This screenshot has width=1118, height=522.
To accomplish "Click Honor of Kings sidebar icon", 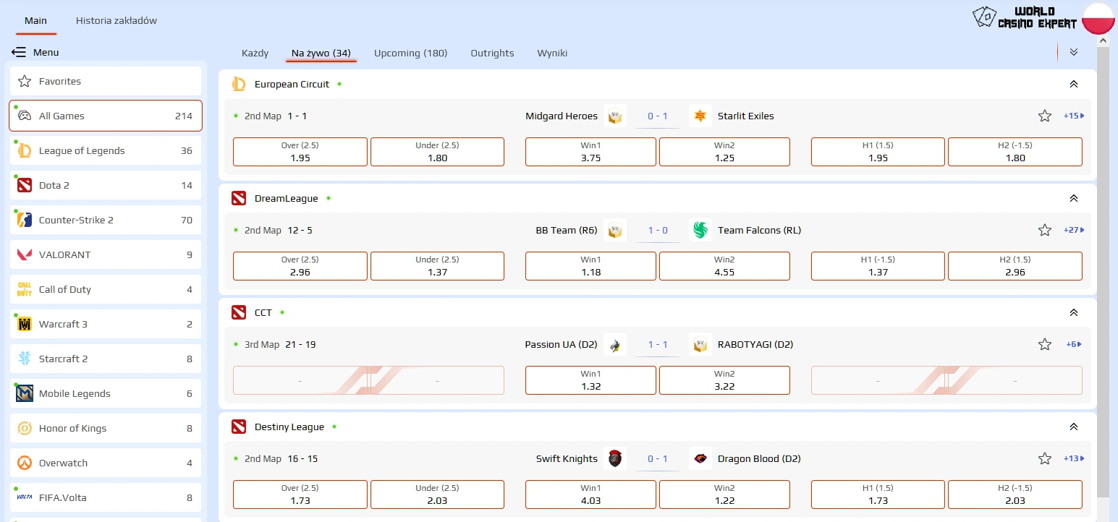I will [25, 428].
